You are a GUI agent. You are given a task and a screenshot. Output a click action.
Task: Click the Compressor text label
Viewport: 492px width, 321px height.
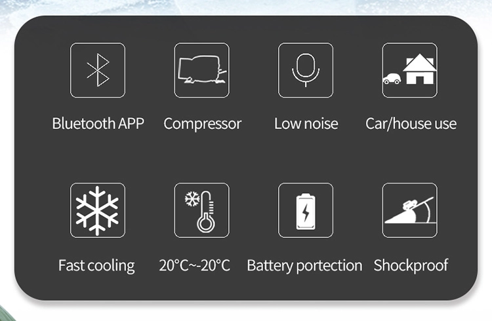tap(203, 124)
